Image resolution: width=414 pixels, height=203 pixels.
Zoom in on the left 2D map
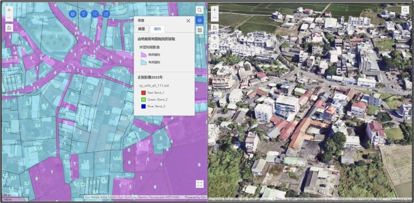[x=9, y=9]
